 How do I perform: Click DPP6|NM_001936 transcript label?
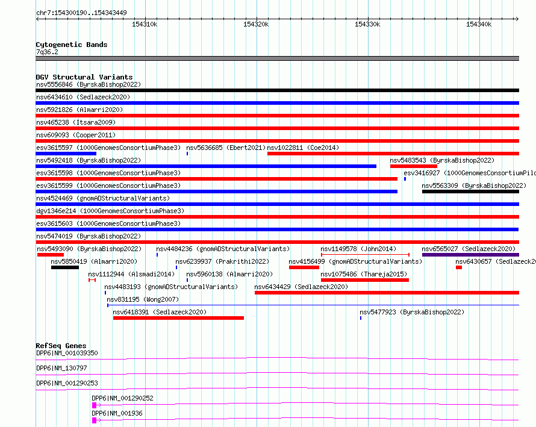coord(117,413)
